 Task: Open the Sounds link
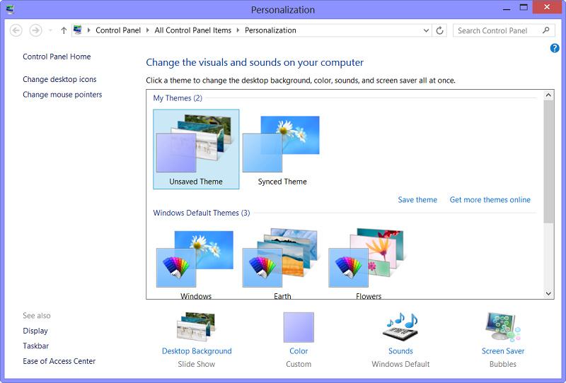[400, 351]
